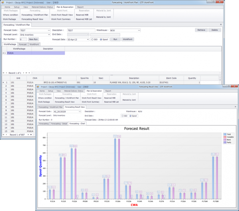Screen dimensions: 239x211
Task: Switch to the Workfront sub-tab
Action: (x=33, y=44)
